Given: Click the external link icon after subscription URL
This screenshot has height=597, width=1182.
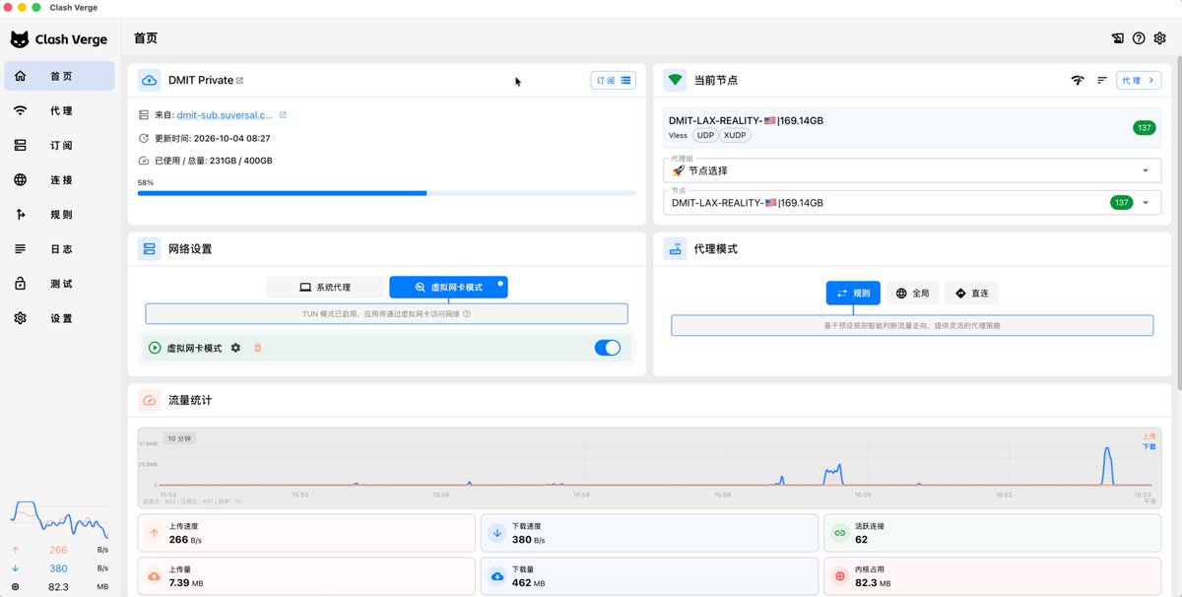Looking at the screenshot, I should coord(283,115).
